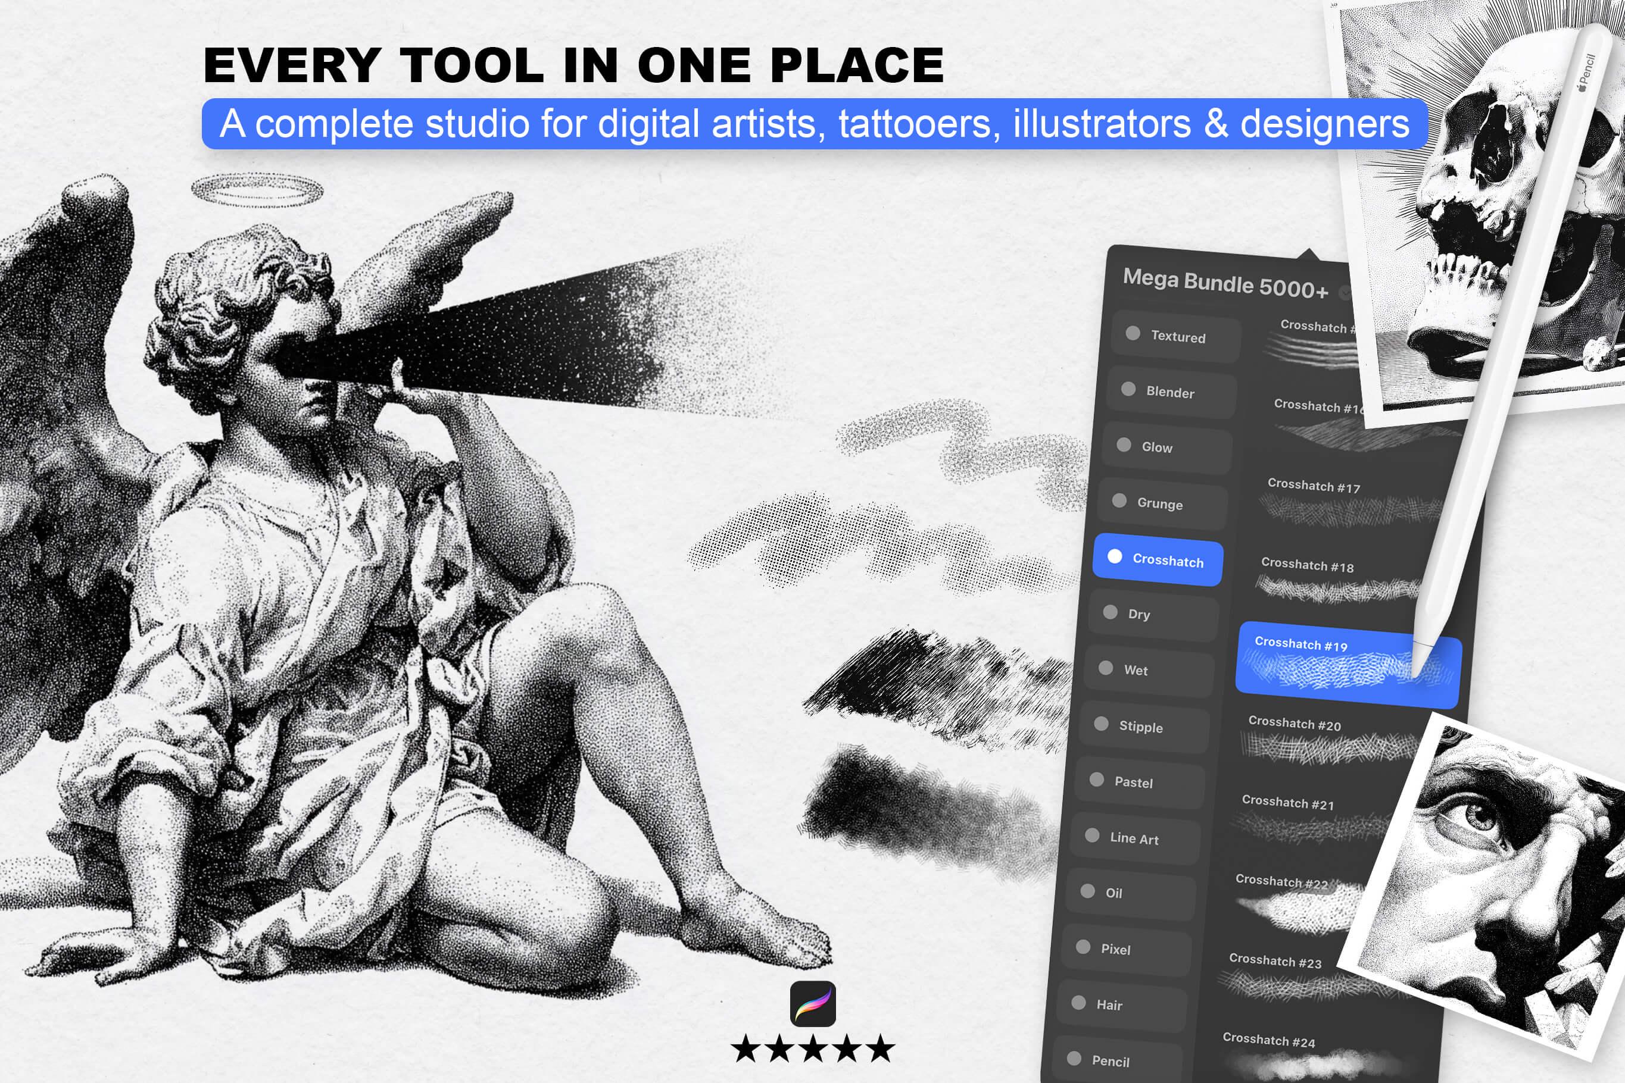The image size is (1625, 1083).
Task: Select the highlighted Crosshatch brush set
Action: (x=1158, y=559)
